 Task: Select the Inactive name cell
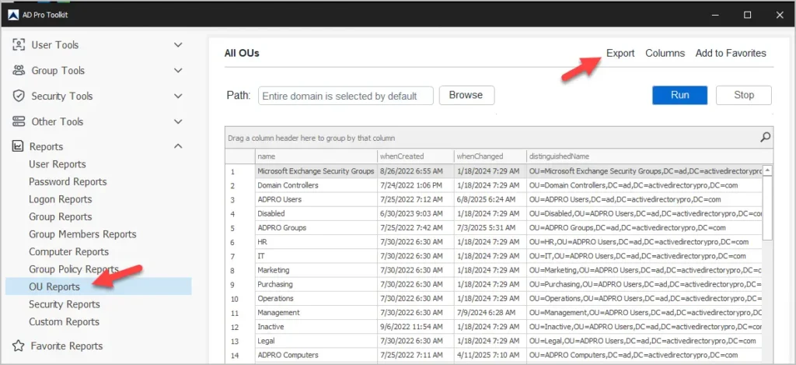click(316, 326)
